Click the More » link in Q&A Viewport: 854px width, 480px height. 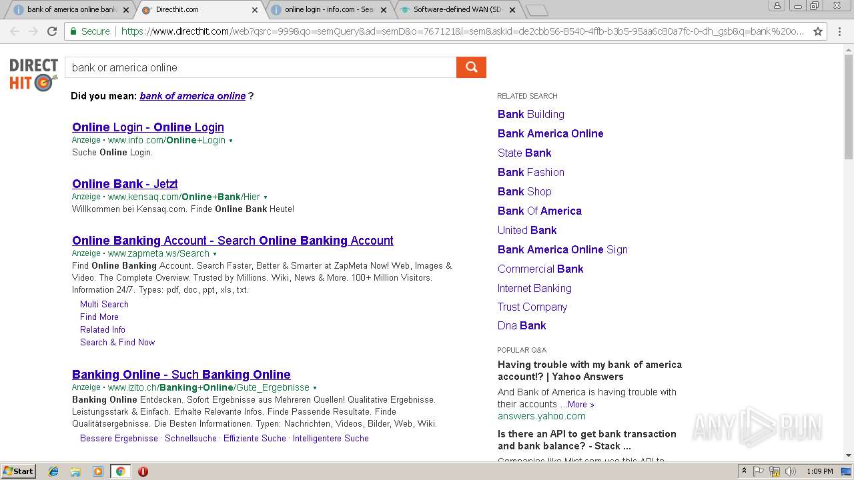click(580, 404)
